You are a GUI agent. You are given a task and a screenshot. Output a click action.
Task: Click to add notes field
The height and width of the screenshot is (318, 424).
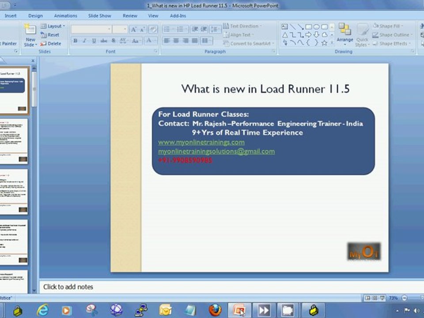[x=232, y=287]
